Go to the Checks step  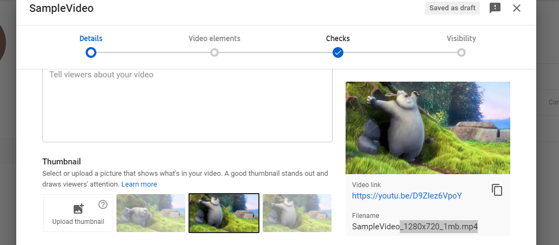coord(337,38)
